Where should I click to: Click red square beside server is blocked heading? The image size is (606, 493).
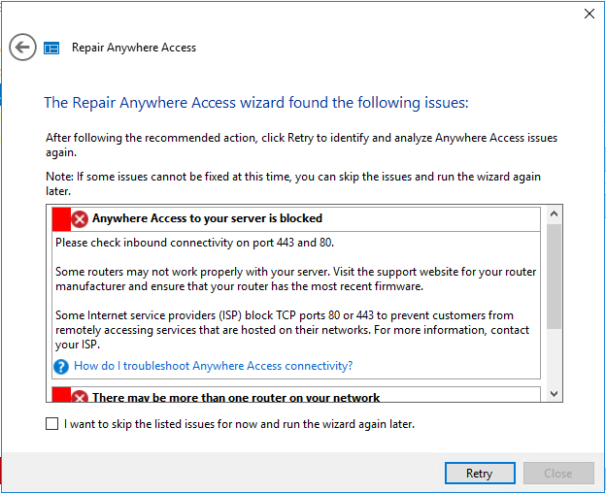tap(61, 219)
